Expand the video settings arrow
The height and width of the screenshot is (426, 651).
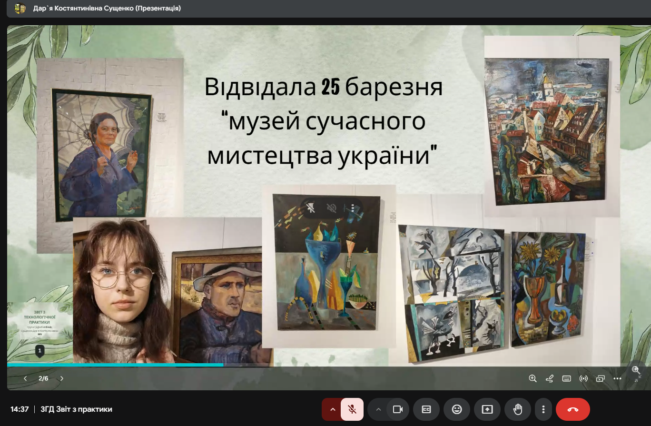tap(378, 409)
